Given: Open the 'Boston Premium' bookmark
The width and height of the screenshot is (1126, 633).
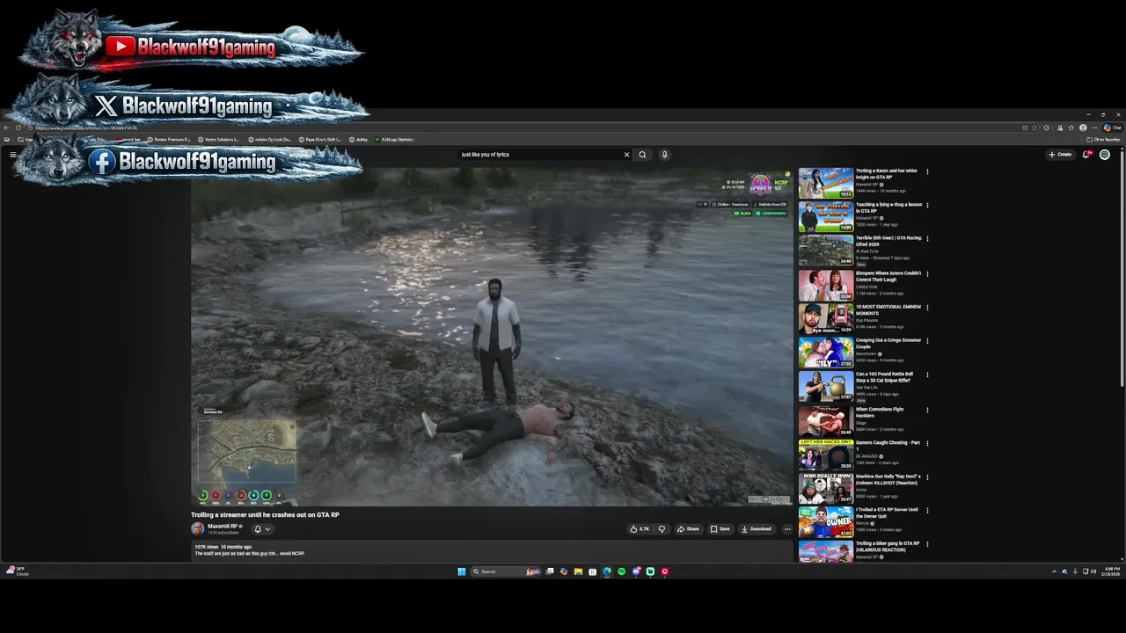Looking at the screenshot, I should (170, 140).
